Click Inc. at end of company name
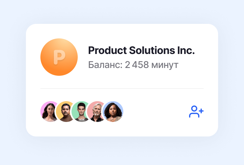Viewport: 244px width, 165px height. coord(186,50)
